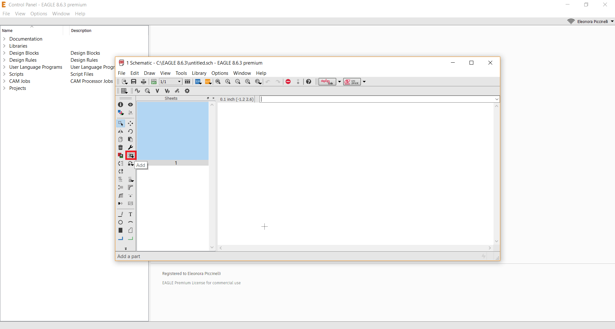Open the arrow next to design link
Image resolution: width=615 pixels, height=329 pixels.
click(339, 82)
